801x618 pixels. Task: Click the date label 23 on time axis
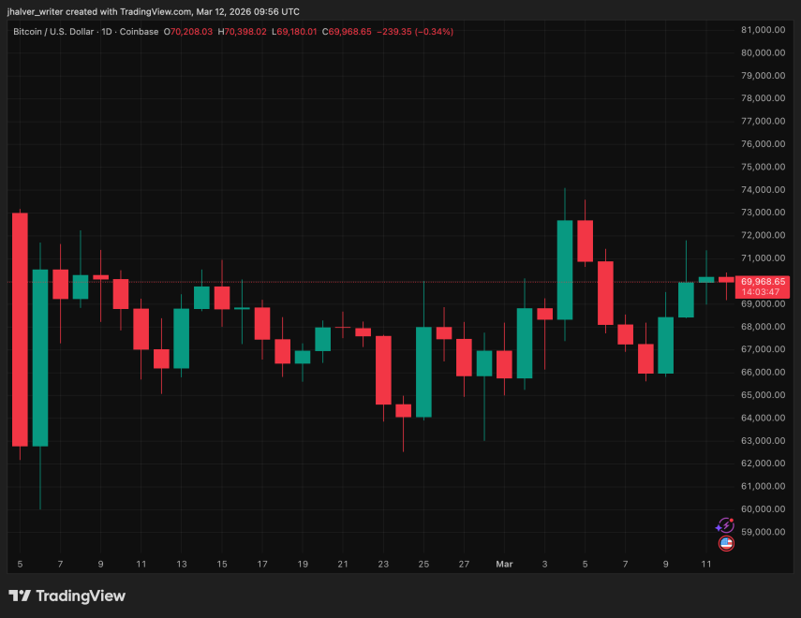(383, 564)
